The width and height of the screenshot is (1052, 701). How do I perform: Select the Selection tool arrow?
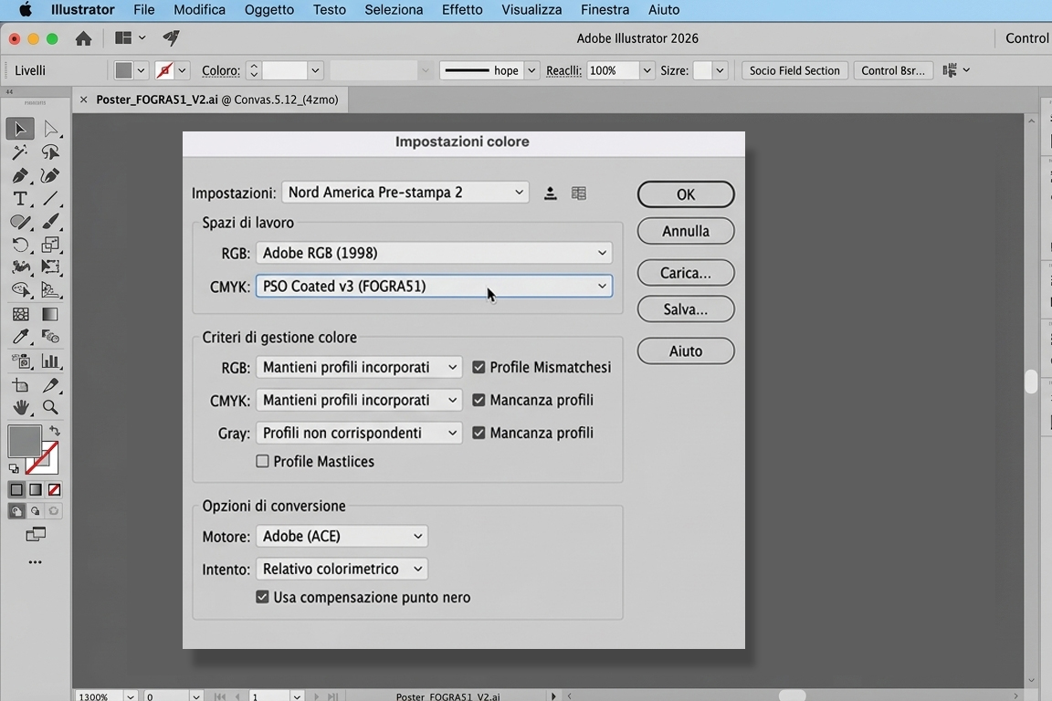point(20,128)
